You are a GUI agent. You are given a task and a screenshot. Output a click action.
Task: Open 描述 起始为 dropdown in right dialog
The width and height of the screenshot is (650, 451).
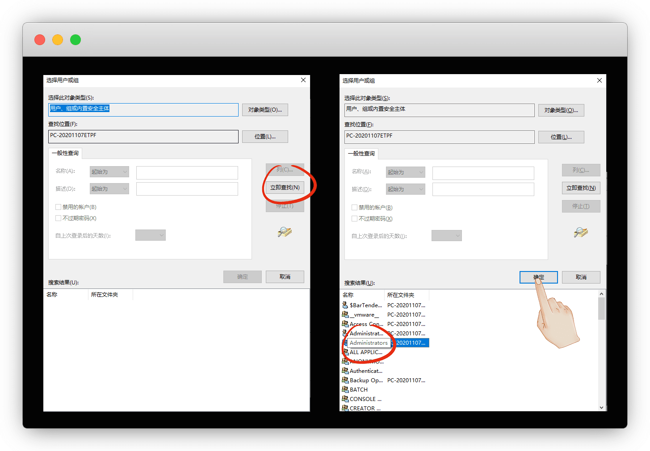coord(406,189)
